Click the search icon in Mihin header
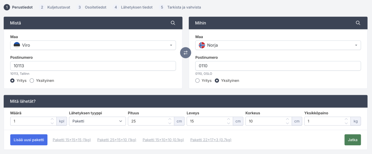 tap(358, 23)
